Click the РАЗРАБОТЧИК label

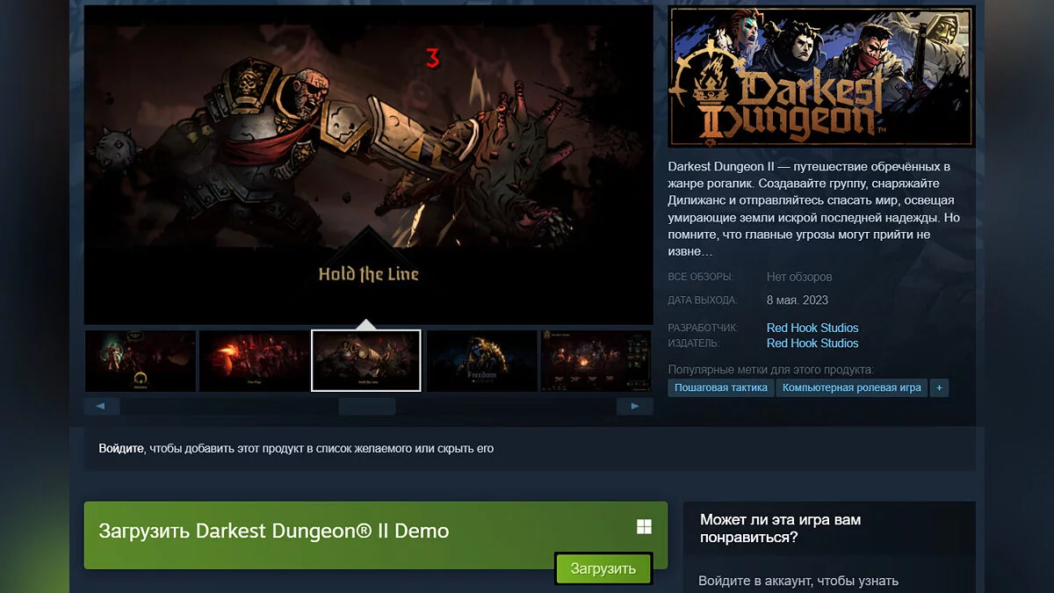coord(704,328)
